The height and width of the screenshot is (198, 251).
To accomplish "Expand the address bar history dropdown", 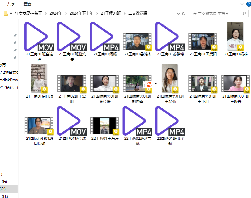I will click(178, 14).
